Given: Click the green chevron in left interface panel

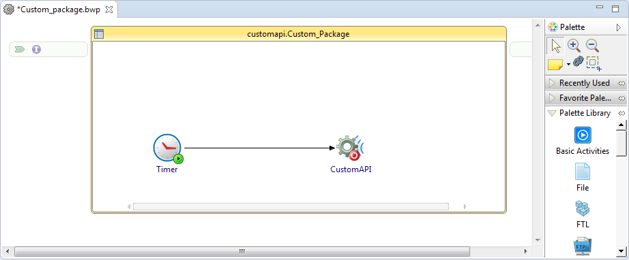Looking at the screenshot, I should pyautogui.click(x=19, y=50).
